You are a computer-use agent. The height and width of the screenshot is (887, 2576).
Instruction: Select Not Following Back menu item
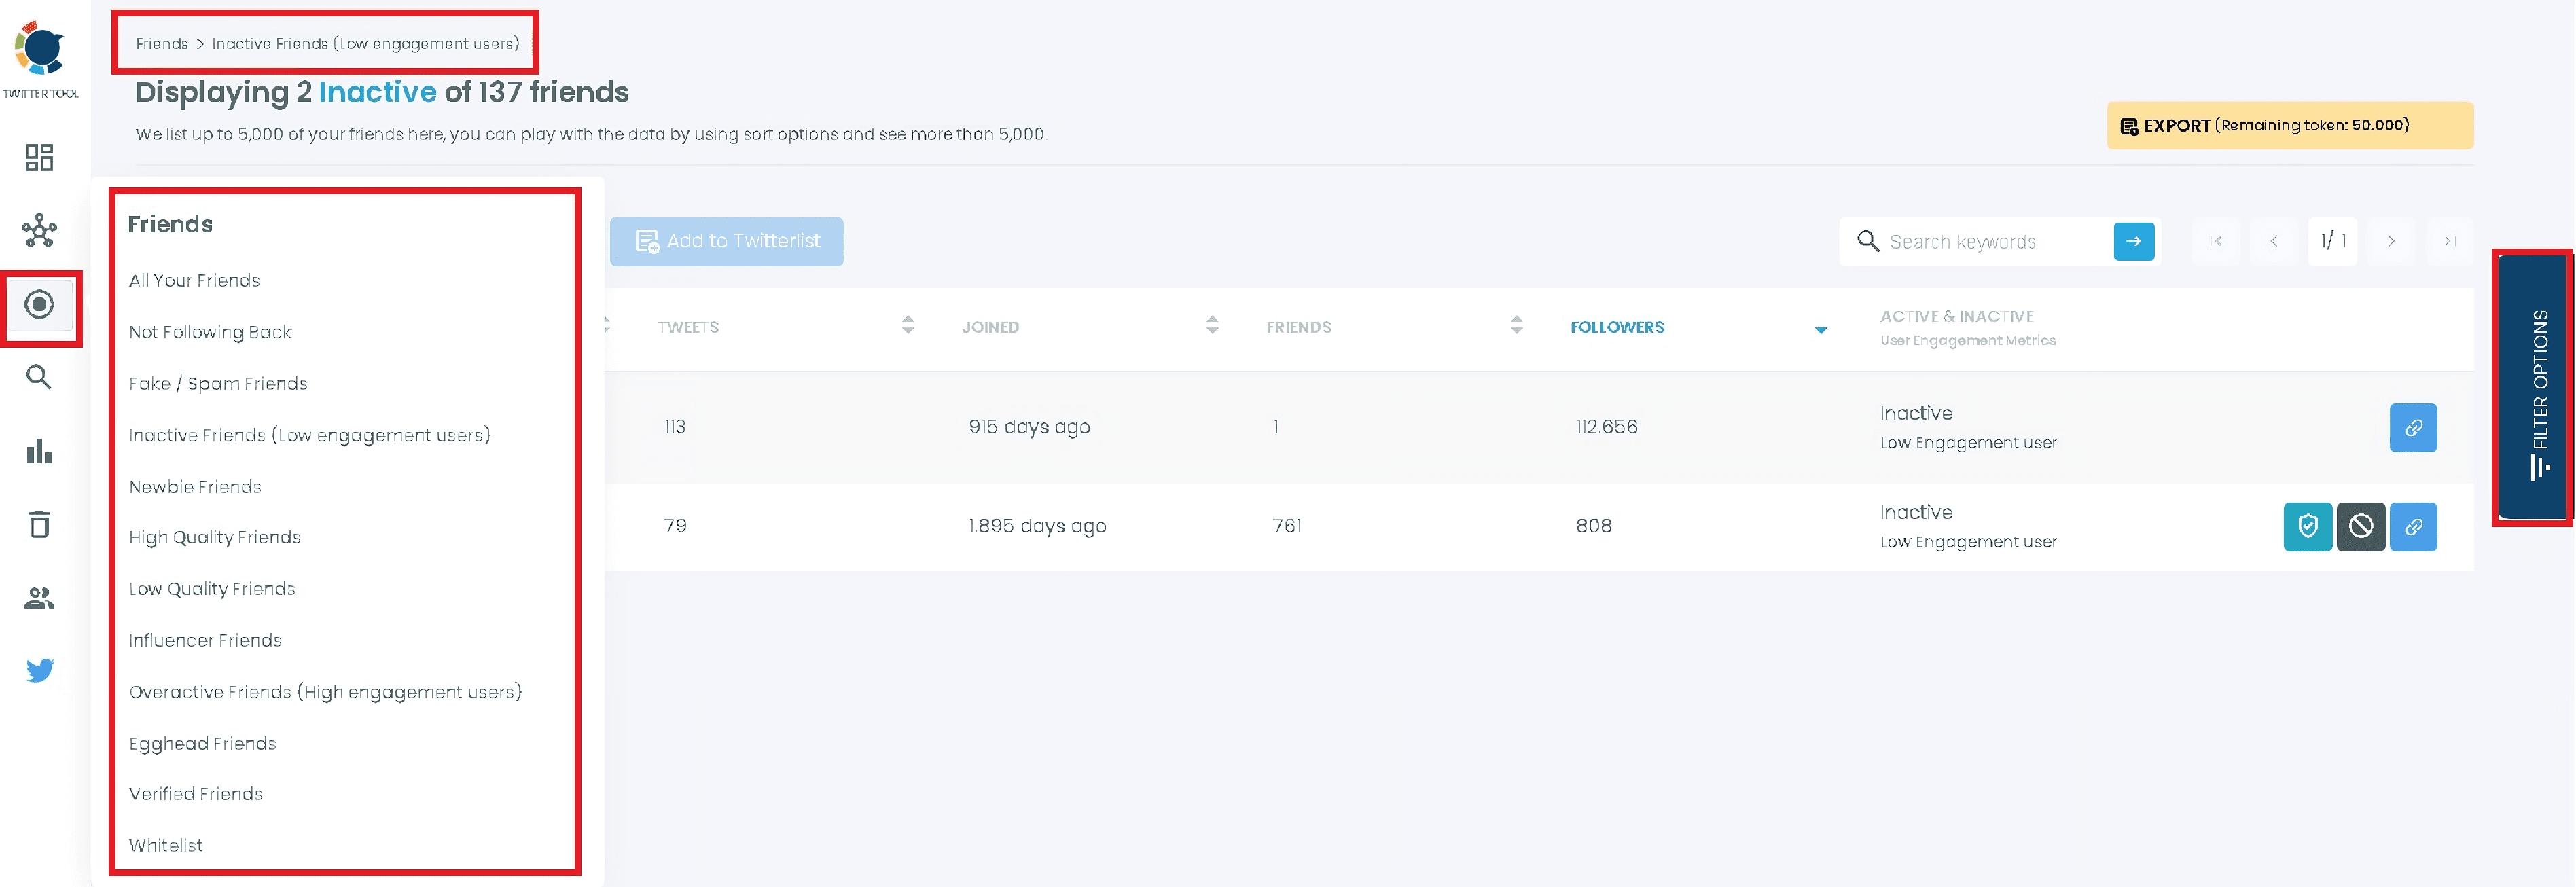click(x=210, y=332)
